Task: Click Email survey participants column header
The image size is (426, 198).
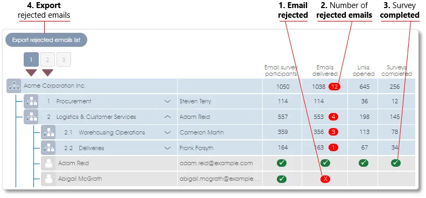Action: point(281,70)
